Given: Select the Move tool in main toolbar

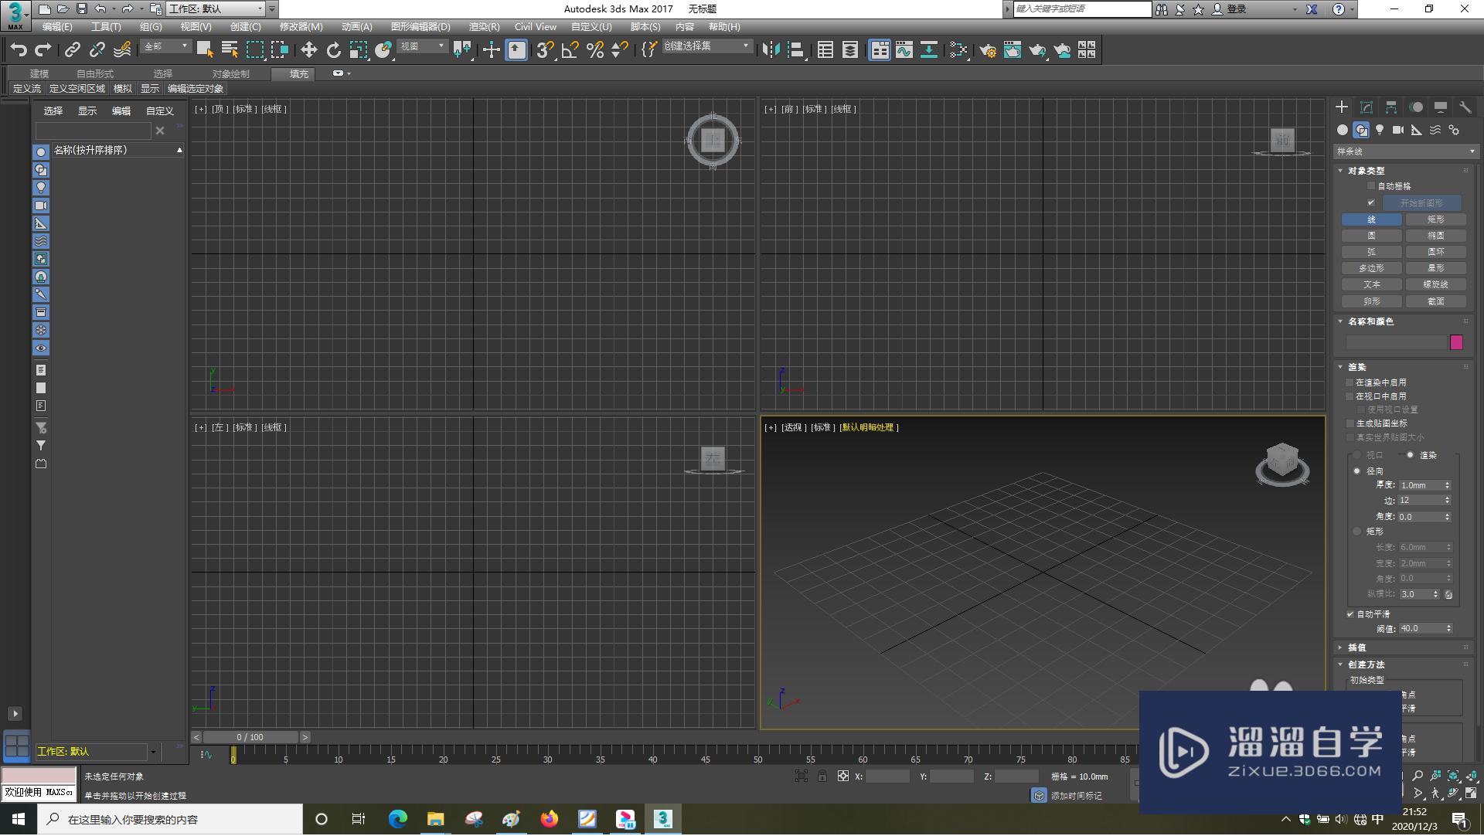Looking at the screenshot, I should click(308, 50).
